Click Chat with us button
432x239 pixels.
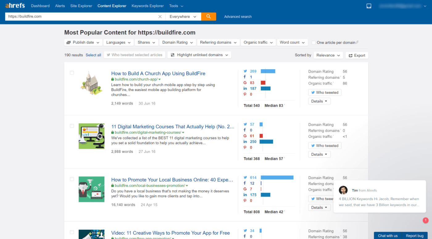click(x=388, y=236)
